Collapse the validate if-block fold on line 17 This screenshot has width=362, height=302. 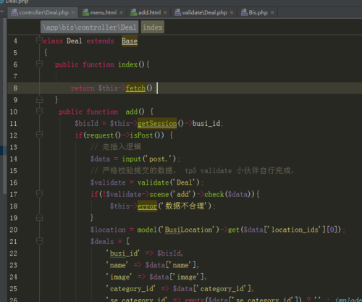click(39, 194)
